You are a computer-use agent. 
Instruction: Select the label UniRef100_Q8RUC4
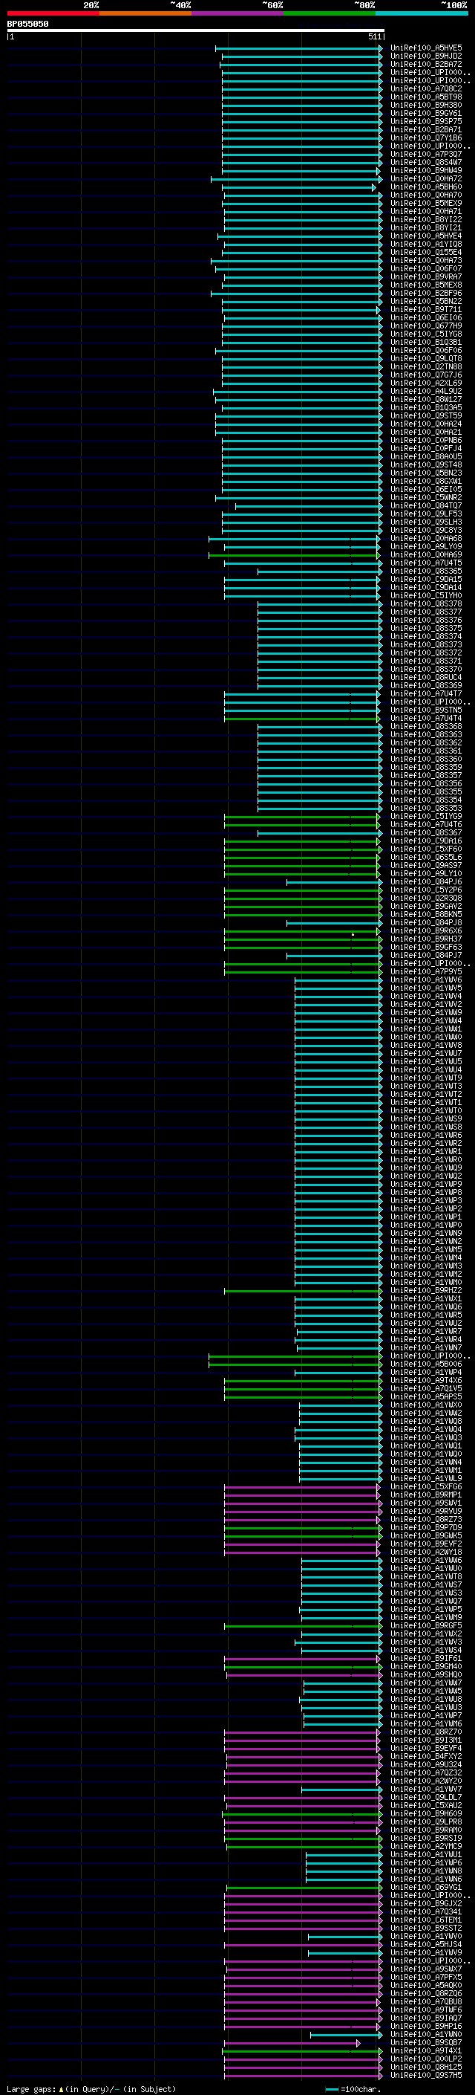click(425, 678)
